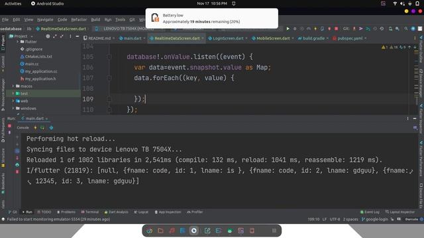Open the Run panel options menu
The height and width of the screenshot is (238, 424).
[407, 118]
